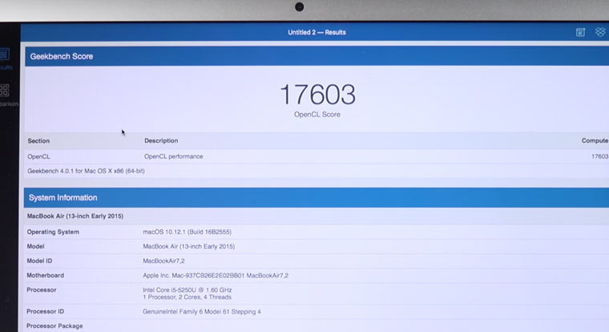Click the 'Processor Package' row label
This screenshot has height=332, width=609.
(x=54, y=326)
